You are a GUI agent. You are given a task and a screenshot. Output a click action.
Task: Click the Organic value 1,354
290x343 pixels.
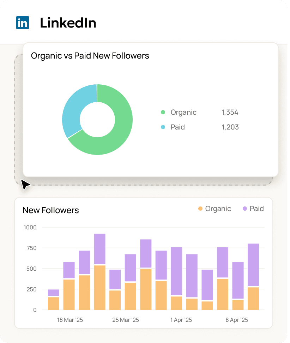(230, 112)
